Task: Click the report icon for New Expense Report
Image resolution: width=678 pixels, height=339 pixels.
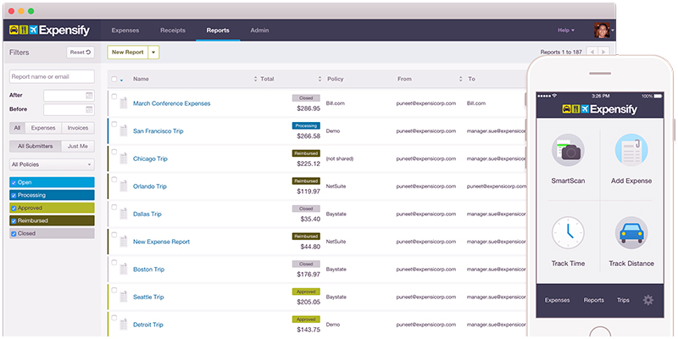Action: (123, 242)
